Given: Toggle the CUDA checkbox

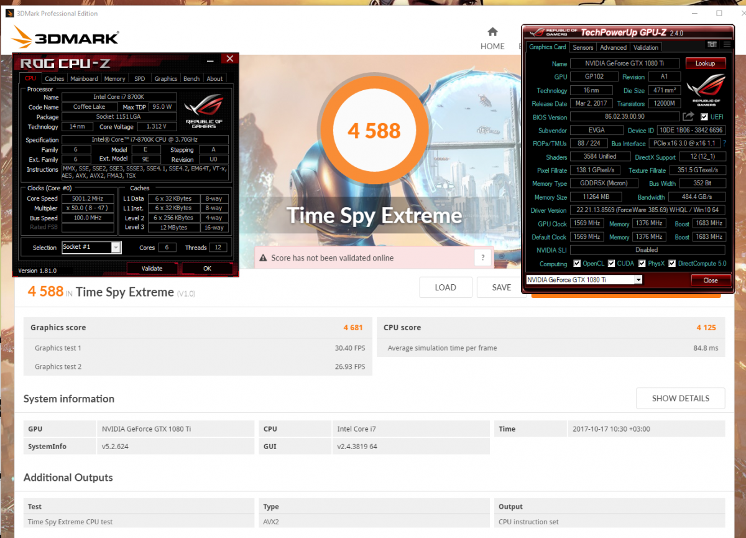Looking at the screenshot, I should click(x=611, y=263).
